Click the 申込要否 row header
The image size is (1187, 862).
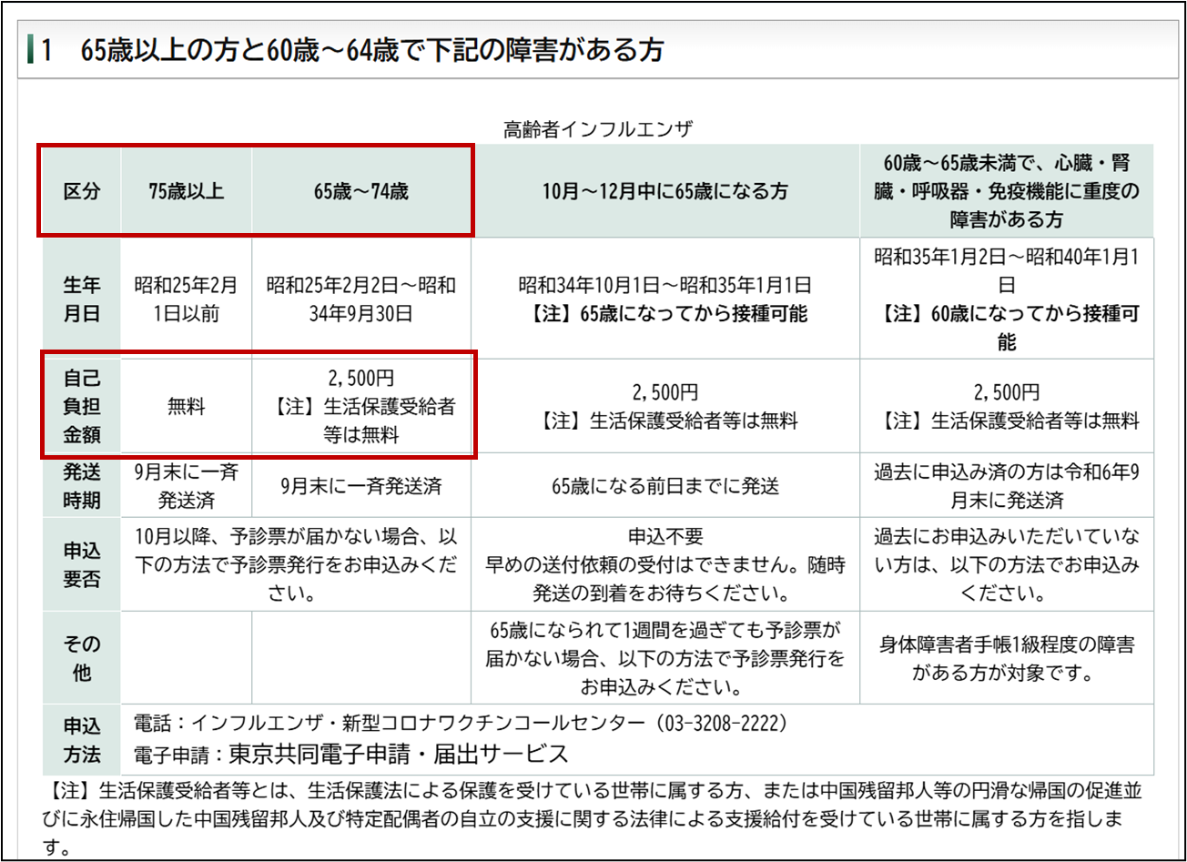[x=81, y=565]
